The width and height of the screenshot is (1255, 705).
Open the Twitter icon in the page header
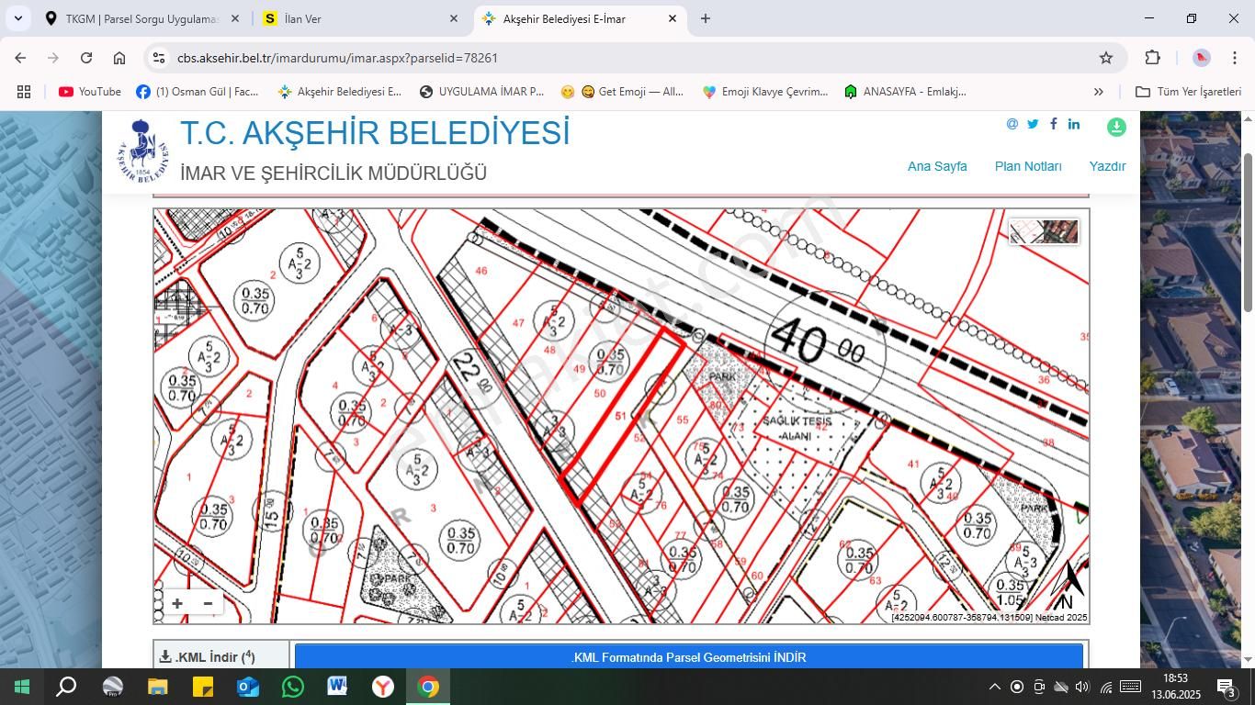1033,124
